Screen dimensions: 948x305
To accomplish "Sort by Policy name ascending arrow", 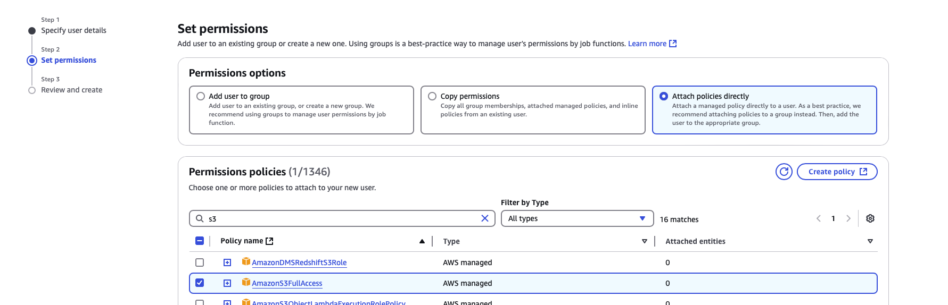I will [x=422, y=241].
